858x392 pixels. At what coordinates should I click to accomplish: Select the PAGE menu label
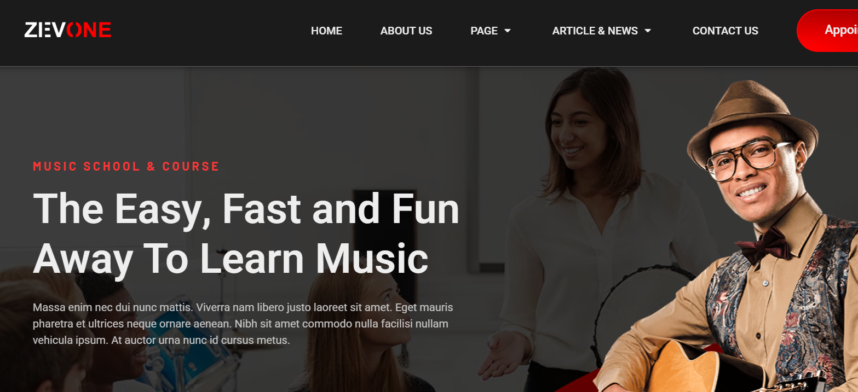[x=484, y=31]
